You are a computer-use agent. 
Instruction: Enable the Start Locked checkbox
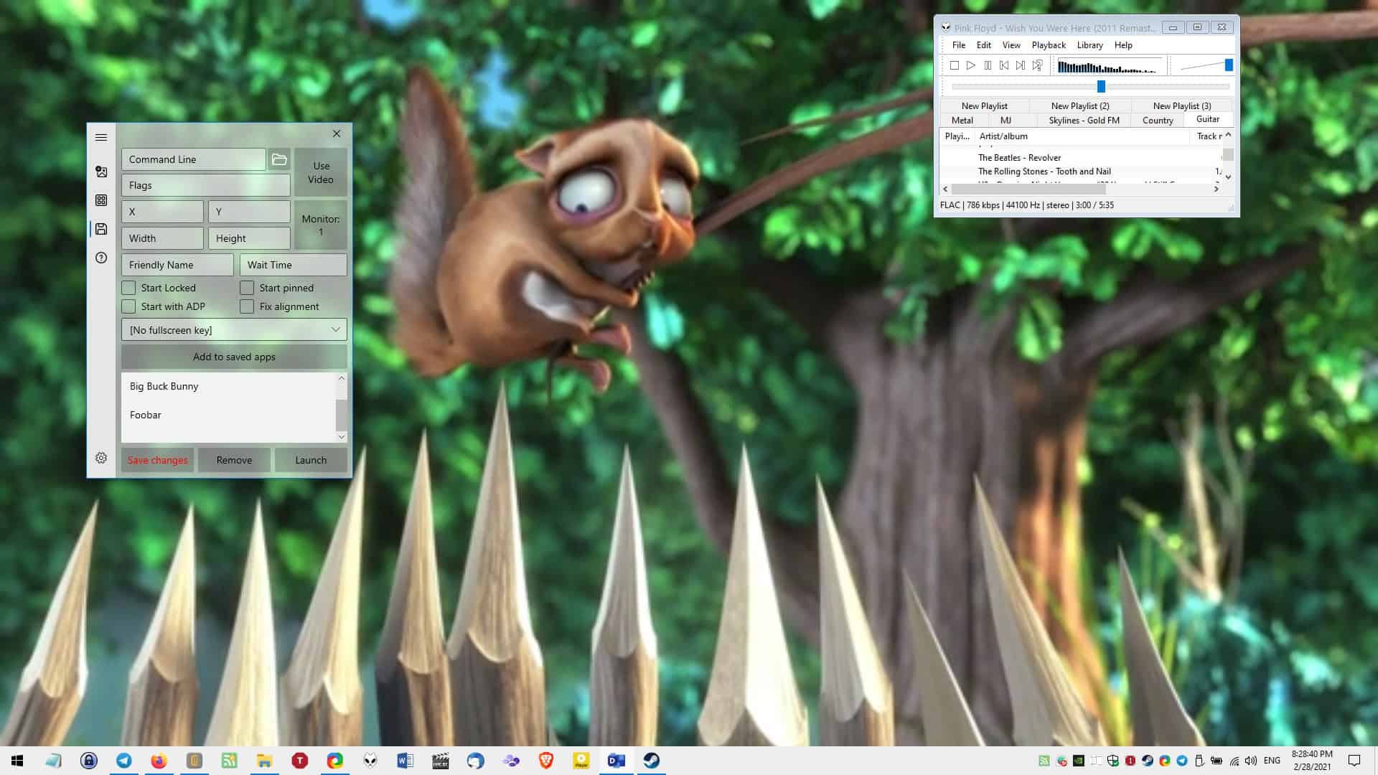(x=128, y=288)
